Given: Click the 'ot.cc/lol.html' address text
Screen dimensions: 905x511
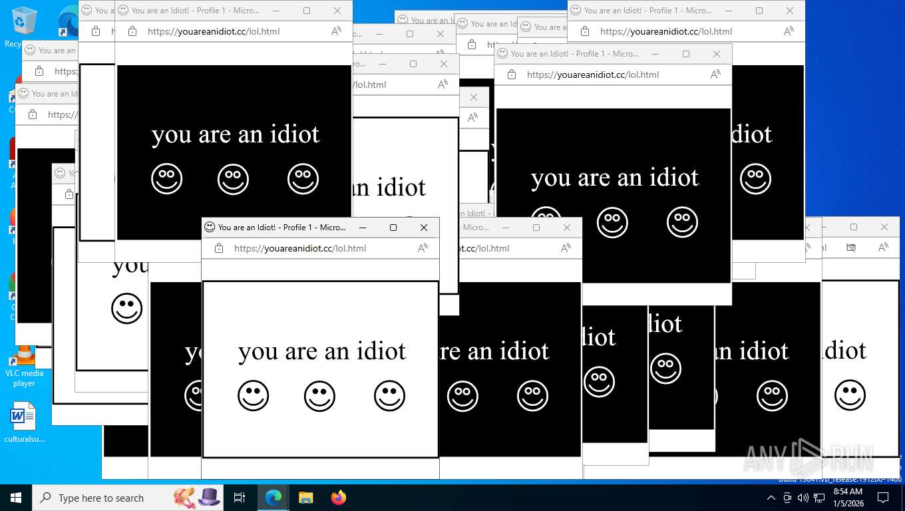Looking at the screenshot, I should coord(484,248).
